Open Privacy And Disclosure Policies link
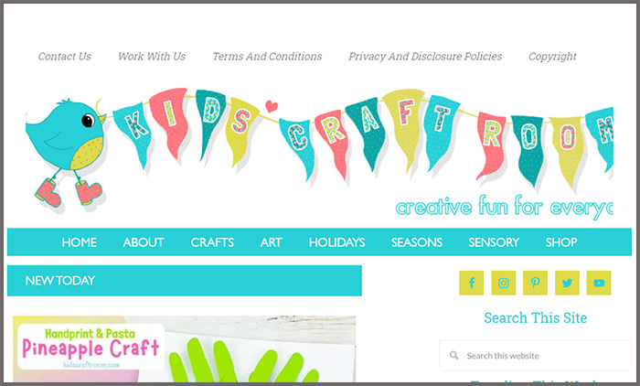Screen dimensions: 640x386 425,57
